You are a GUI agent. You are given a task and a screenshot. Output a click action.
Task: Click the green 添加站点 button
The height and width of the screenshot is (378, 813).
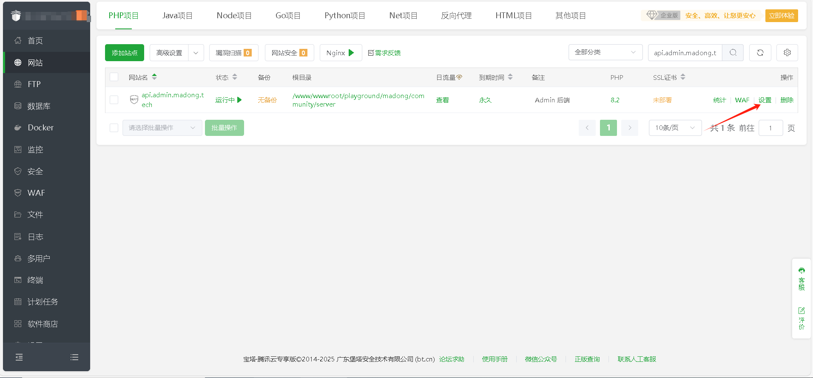[x=125, y=53]
